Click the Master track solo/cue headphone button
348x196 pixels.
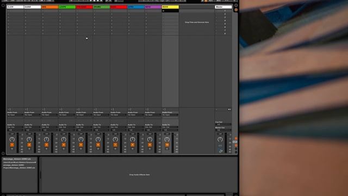pyautogui.click(x=221, y=151)
